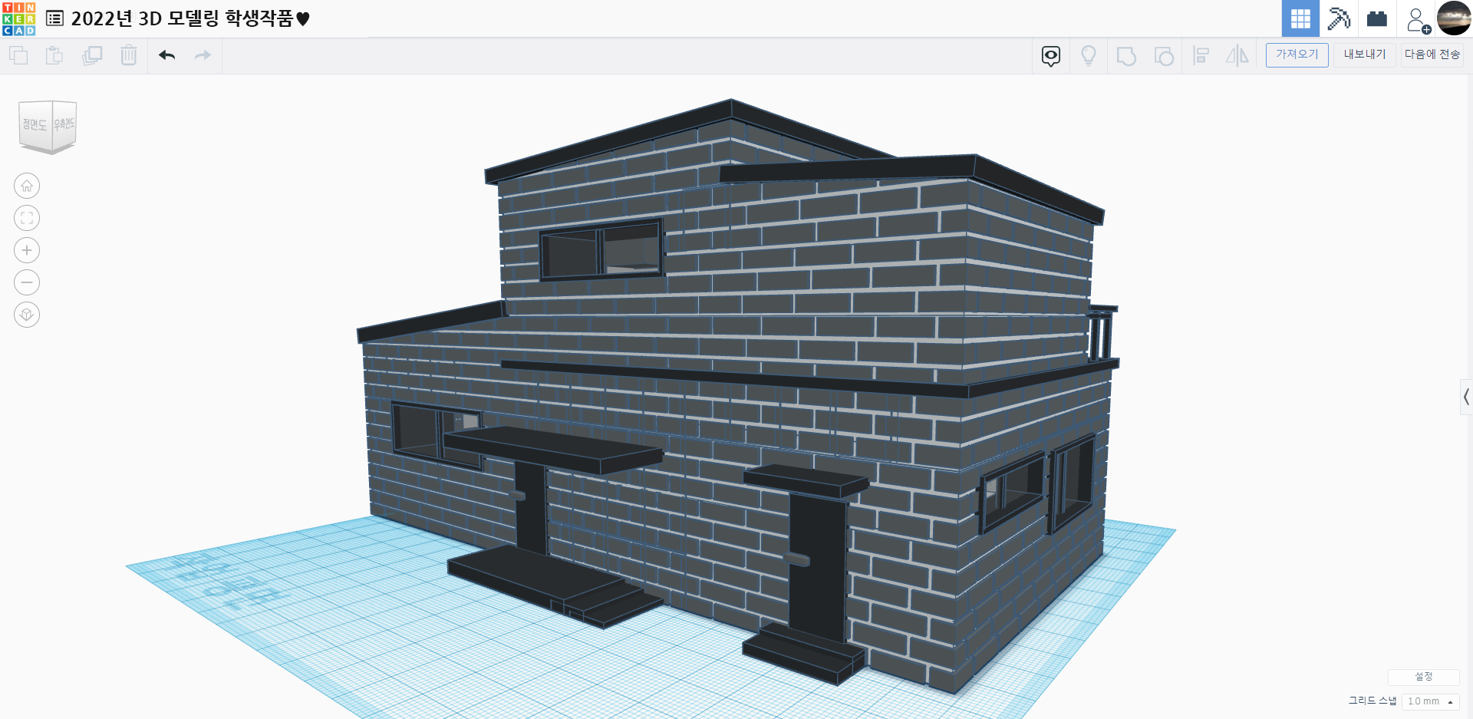
Task: Click the Paste icon
Action: 54,55
